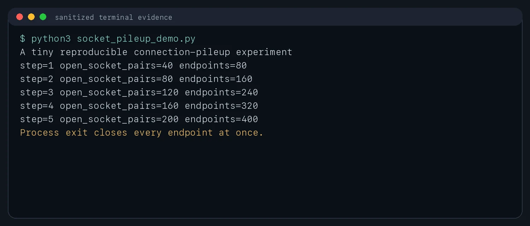Viewport: 530px width, 226px height.
Task: Click 'endpoints=160' value
Action: coord(216,79)
